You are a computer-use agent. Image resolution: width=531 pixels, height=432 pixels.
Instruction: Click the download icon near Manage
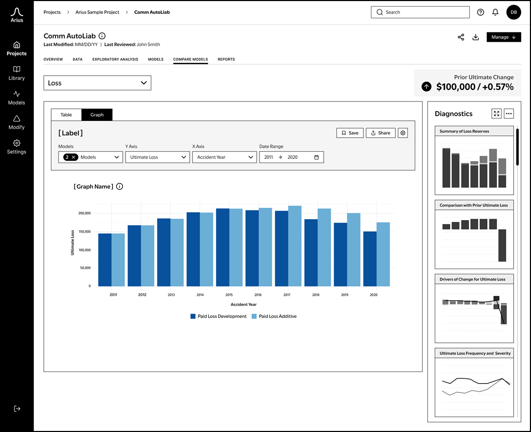[476, 37]
